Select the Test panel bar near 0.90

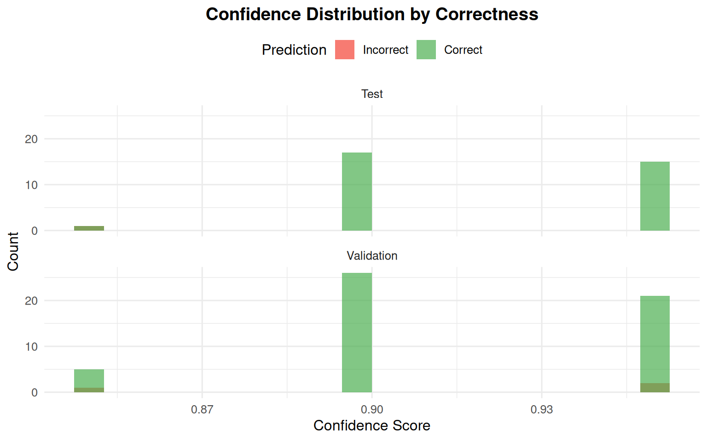point(357,192)
